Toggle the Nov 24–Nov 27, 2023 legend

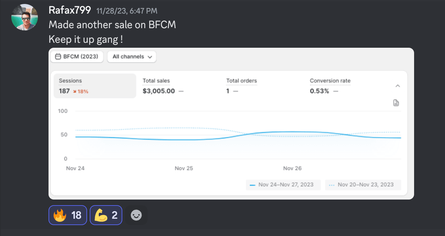pos(283,185)
